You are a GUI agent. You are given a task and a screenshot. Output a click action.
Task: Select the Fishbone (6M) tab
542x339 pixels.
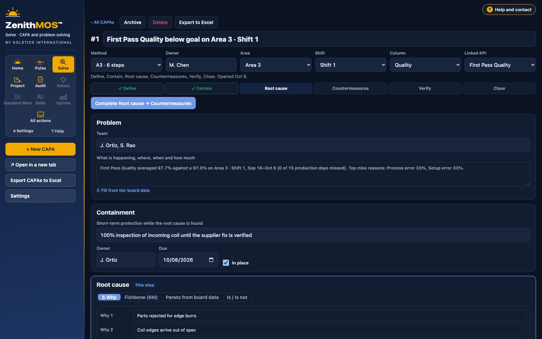(x=141, y=297)
